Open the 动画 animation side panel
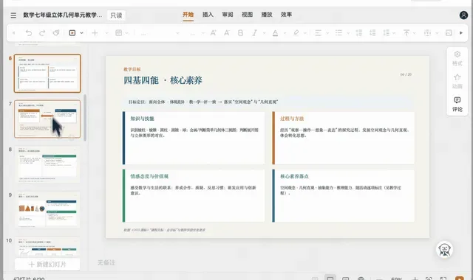Screen dimensions: 473x280 [x=457, y=81]
